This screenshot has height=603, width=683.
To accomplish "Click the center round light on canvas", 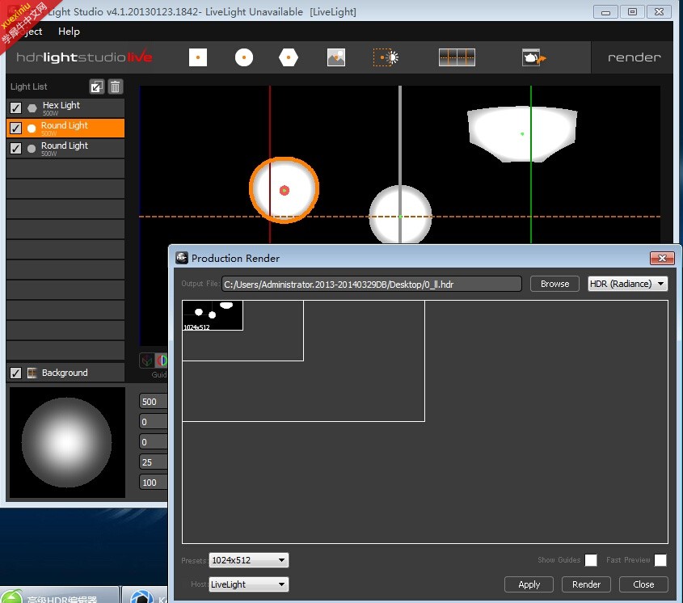I will click(400, 215).
